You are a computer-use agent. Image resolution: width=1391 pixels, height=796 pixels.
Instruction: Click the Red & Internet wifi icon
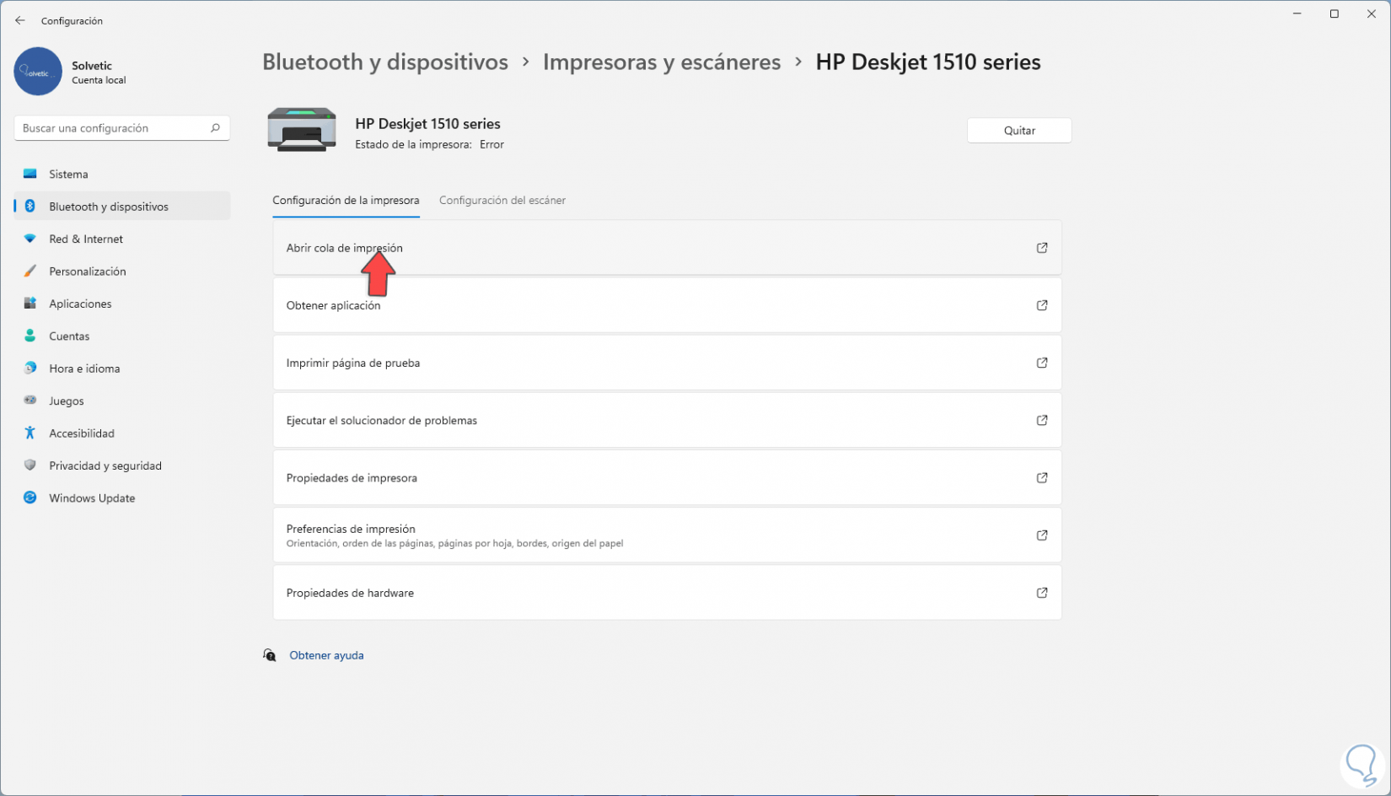[30, 239]
